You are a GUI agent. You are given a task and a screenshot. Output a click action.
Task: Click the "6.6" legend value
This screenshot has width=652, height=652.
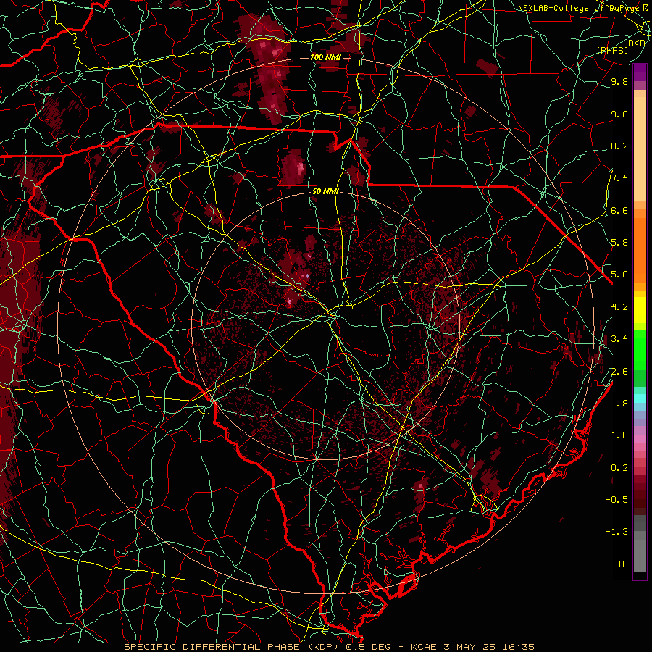619,210
